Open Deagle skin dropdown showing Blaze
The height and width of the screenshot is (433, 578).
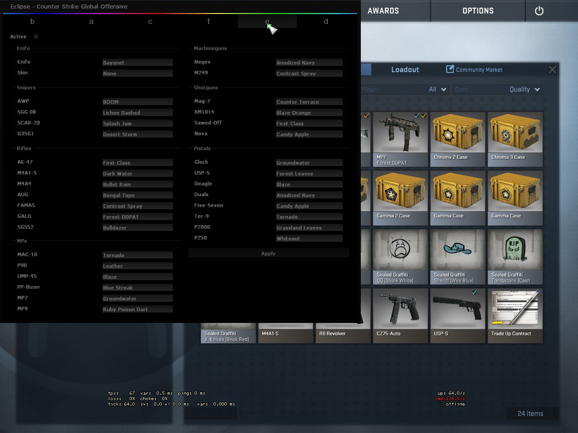309,184
